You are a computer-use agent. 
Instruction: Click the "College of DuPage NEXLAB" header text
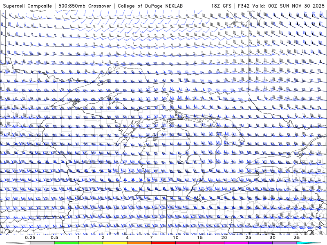150,6
